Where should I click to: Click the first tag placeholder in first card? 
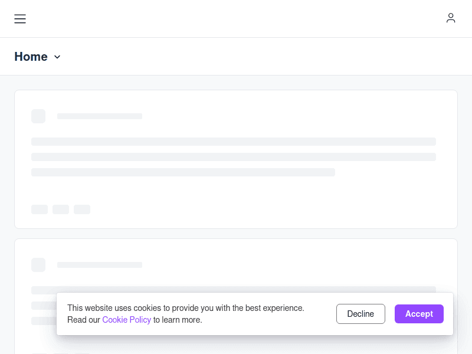click(x=40, y=209)
